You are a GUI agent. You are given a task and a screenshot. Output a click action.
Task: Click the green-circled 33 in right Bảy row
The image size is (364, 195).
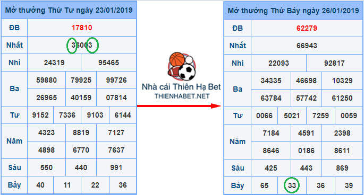[292, 185]
